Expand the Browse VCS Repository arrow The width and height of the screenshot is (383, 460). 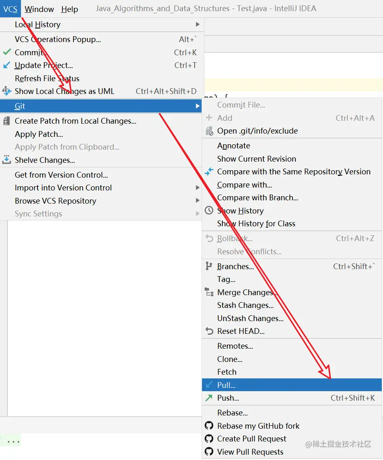tap(197, 200)
